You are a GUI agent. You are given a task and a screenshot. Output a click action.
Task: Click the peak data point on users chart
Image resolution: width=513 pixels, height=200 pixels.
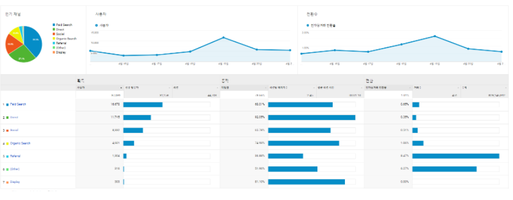pos(223,37)
